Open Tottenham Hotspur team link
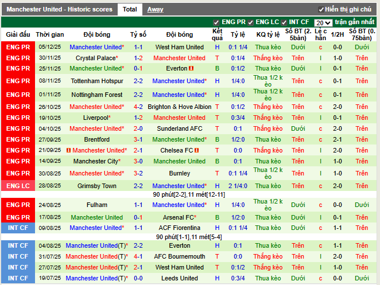This screenshot has width=380, height=285. pos(97,81)
